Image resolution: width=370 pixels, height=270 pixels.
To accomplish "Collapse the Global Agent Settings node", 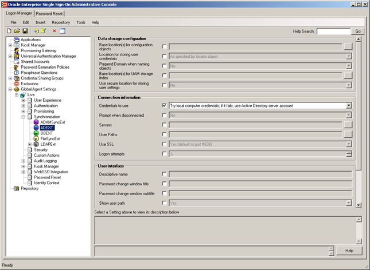I will pyautogui.click(x=10, y=89).
